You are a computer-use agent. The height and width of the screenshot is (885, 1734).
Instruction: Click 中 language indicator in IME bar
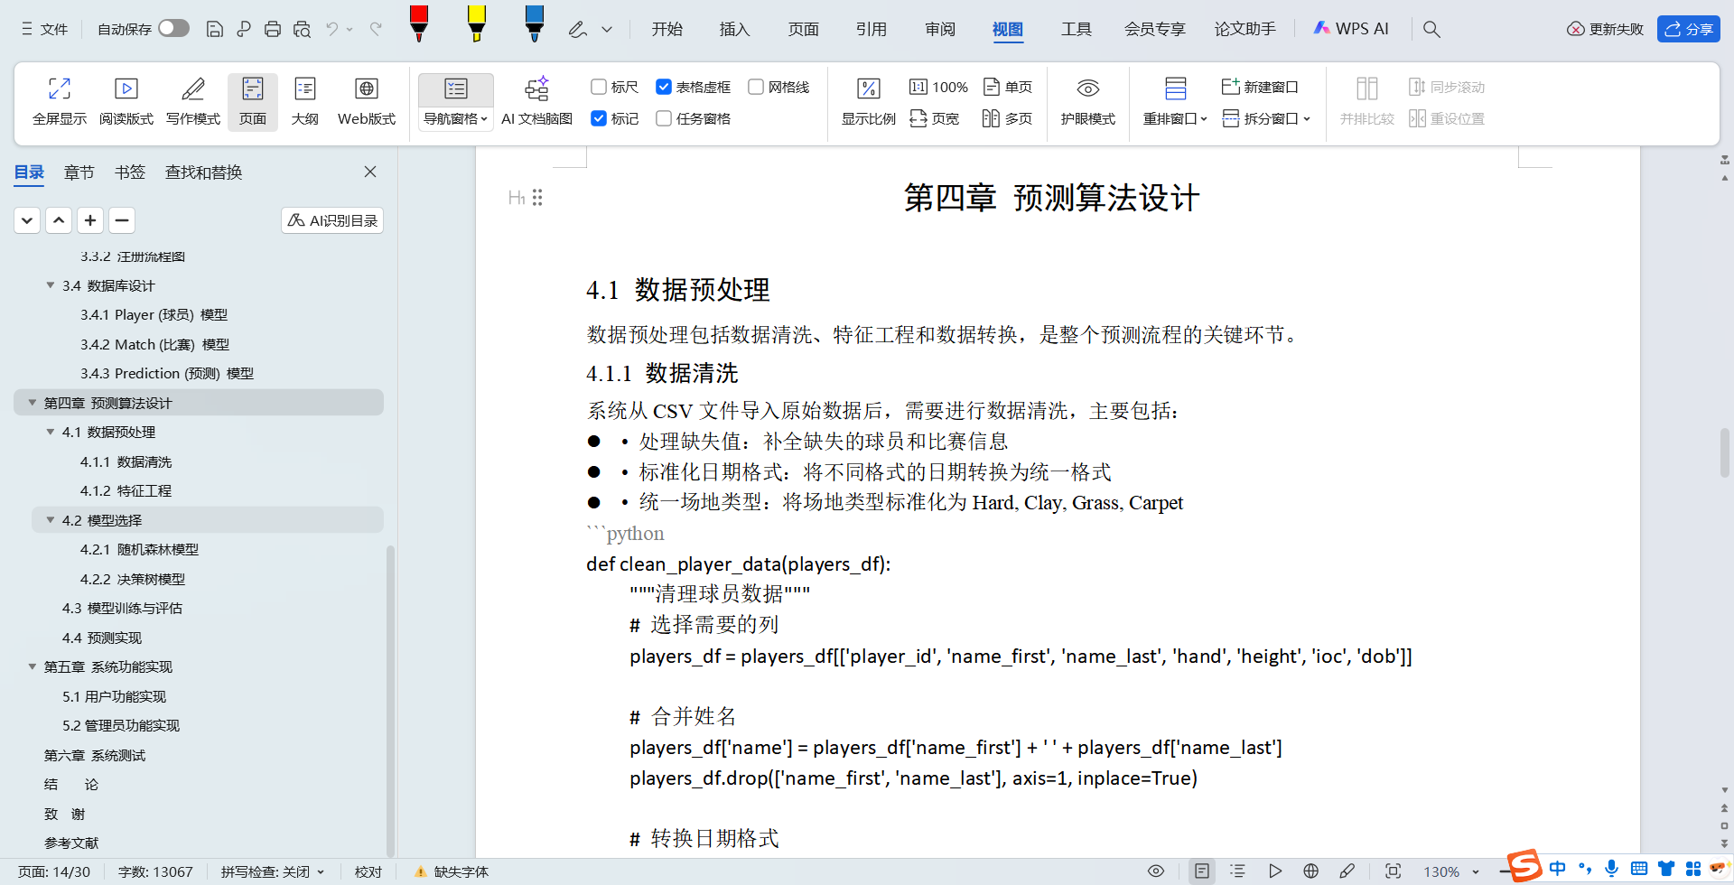pyautogui.click(x=1558, y=869)
